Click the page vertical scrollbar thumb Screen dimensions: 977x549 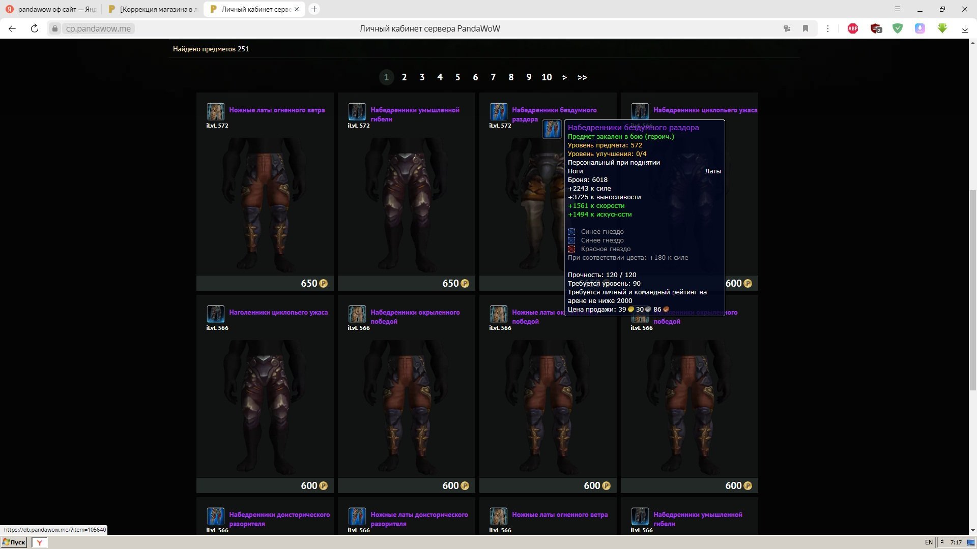pos(972,290)
